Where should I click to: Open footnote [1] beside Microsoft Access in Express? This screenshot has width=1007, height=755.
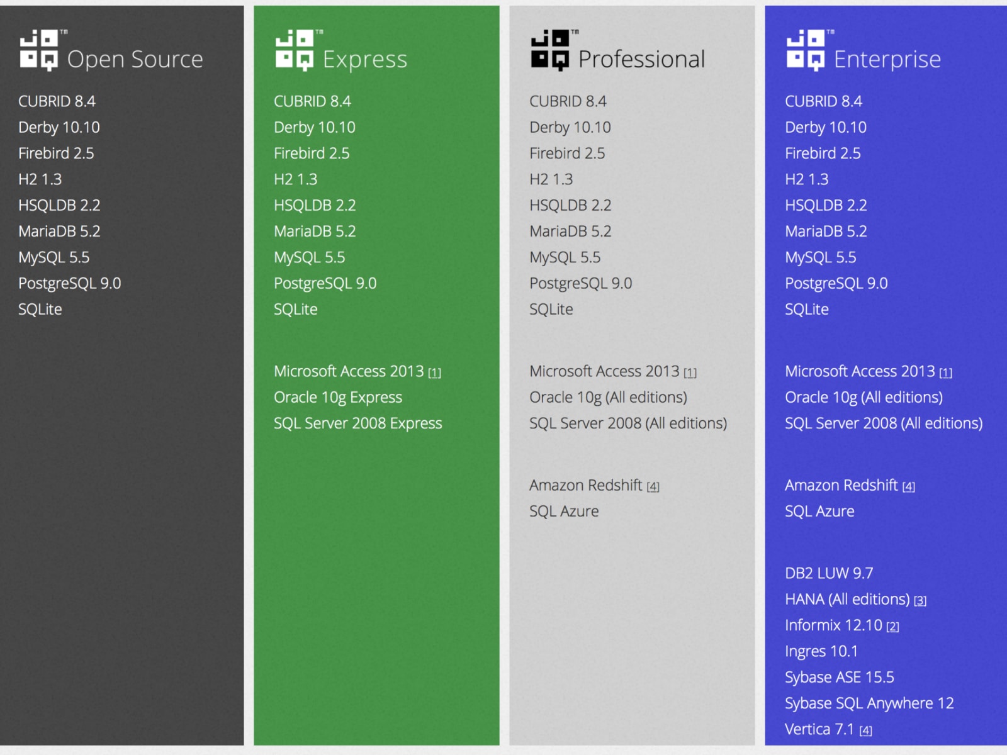435,373
